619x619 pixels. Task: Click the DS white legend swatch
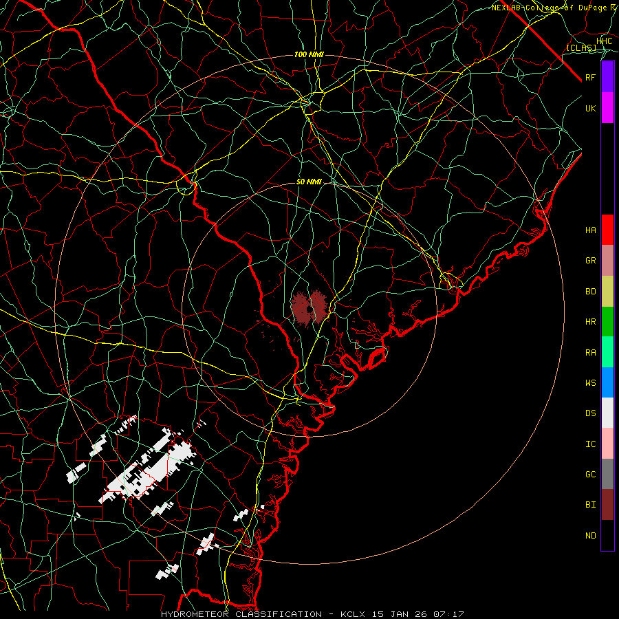(x=607, y=413)
